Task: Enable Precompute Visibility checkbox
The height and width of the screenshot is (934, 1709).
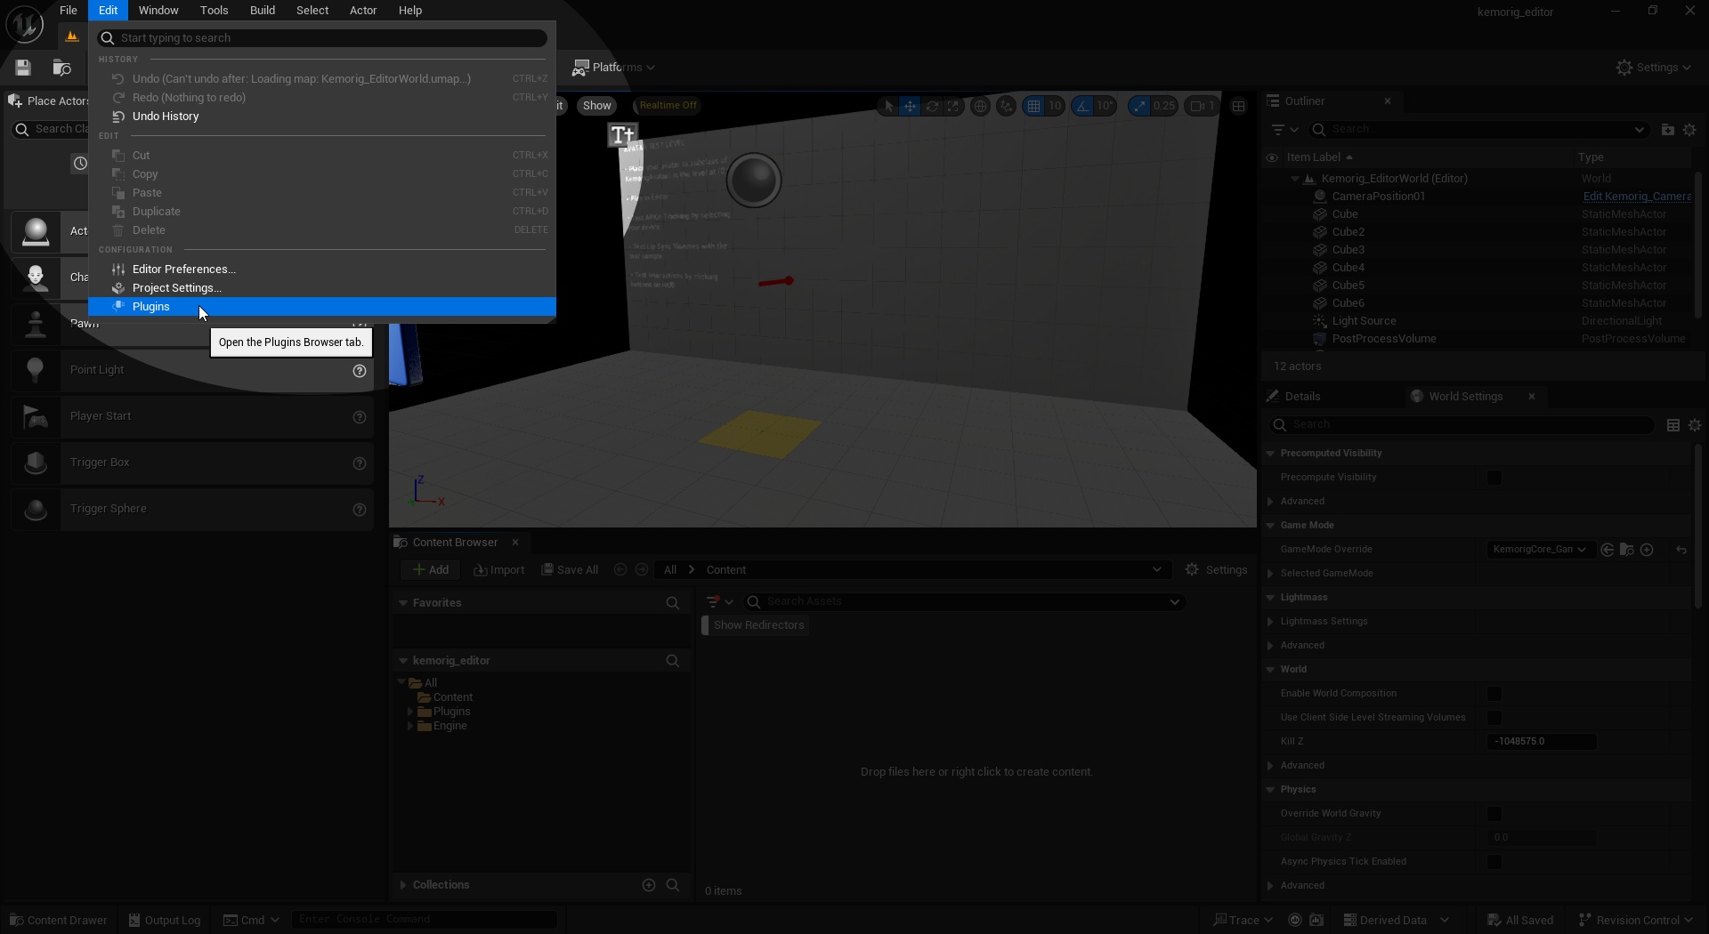Action: point(1494,478)
